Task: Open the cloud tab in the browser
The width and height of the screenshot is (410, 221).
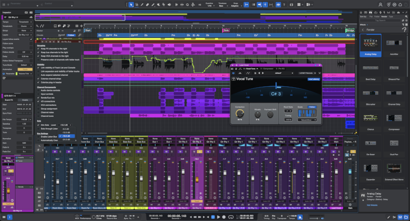Action: click(x=398, y=12)
